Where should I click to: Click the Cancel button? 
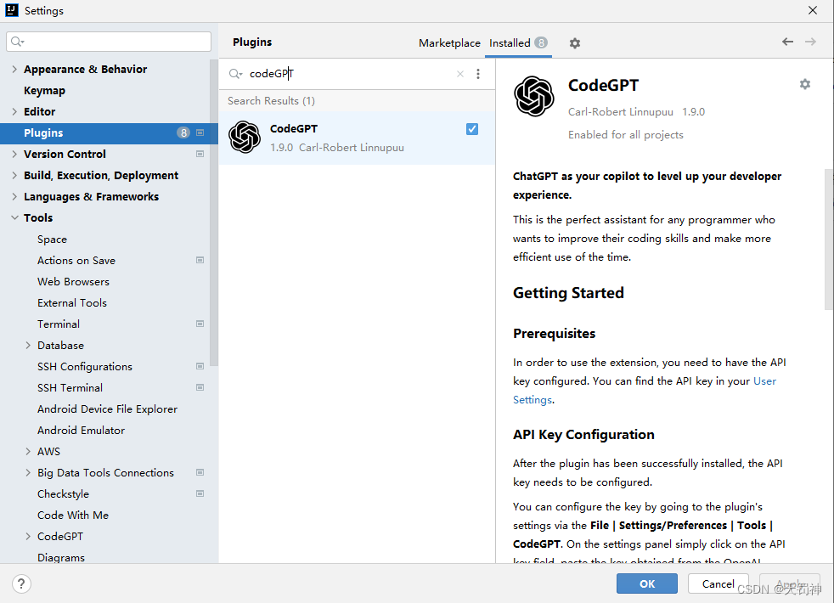click(718, 583)
